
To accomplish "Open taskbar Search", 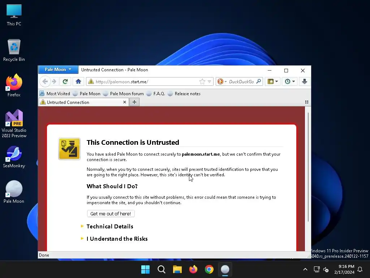I will 162,269.
